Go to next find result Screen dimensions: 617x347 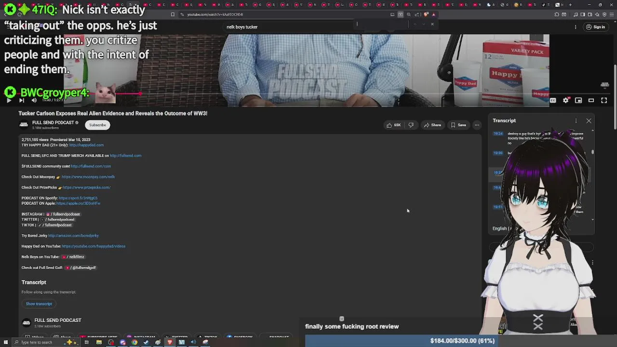pos(424,24)
